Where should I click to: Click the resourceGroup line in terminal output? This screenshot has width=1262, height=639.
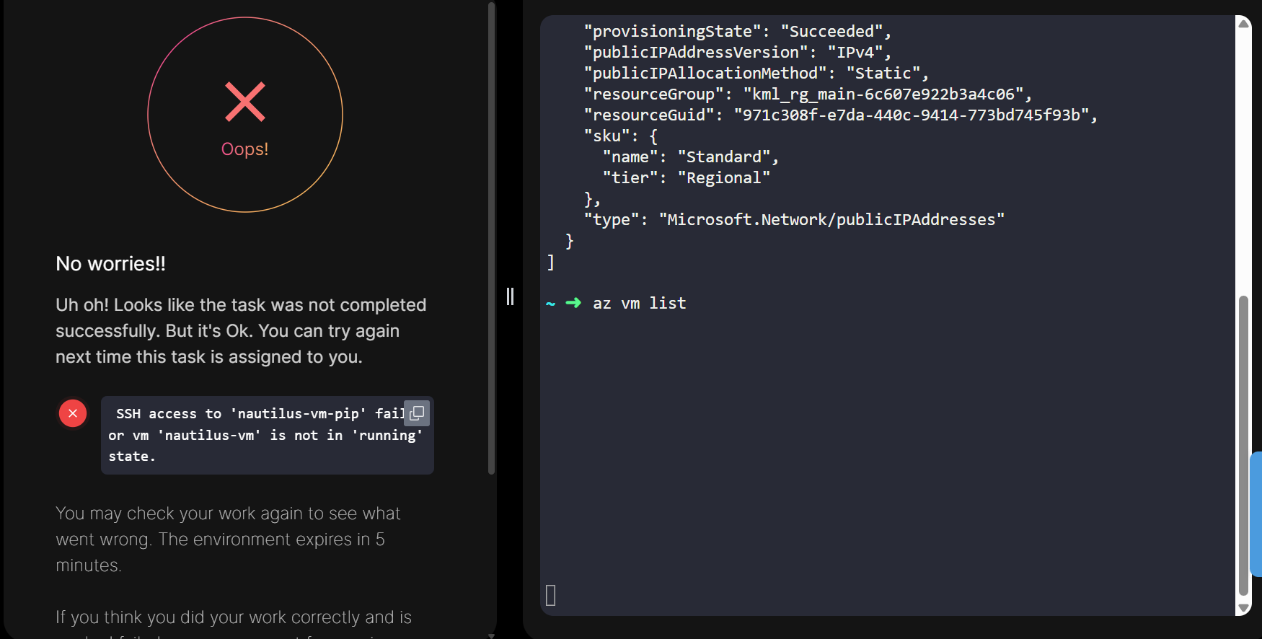pyautogui.click(x=808, y=94)
